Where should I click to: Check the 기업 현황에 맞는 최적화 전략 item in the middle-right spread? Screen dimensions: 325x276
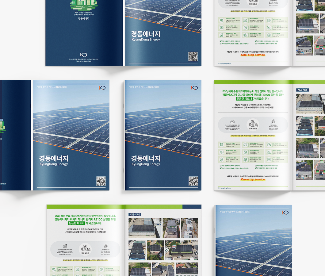(x=221, y=166)
